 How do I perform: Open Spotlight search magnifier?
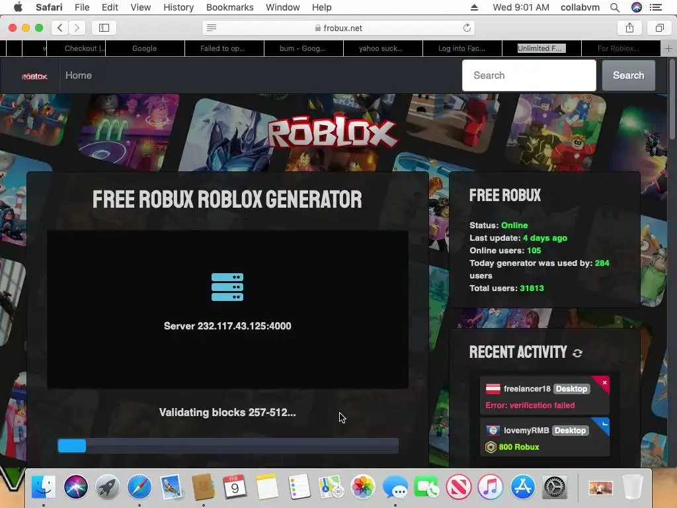point(615,7)
